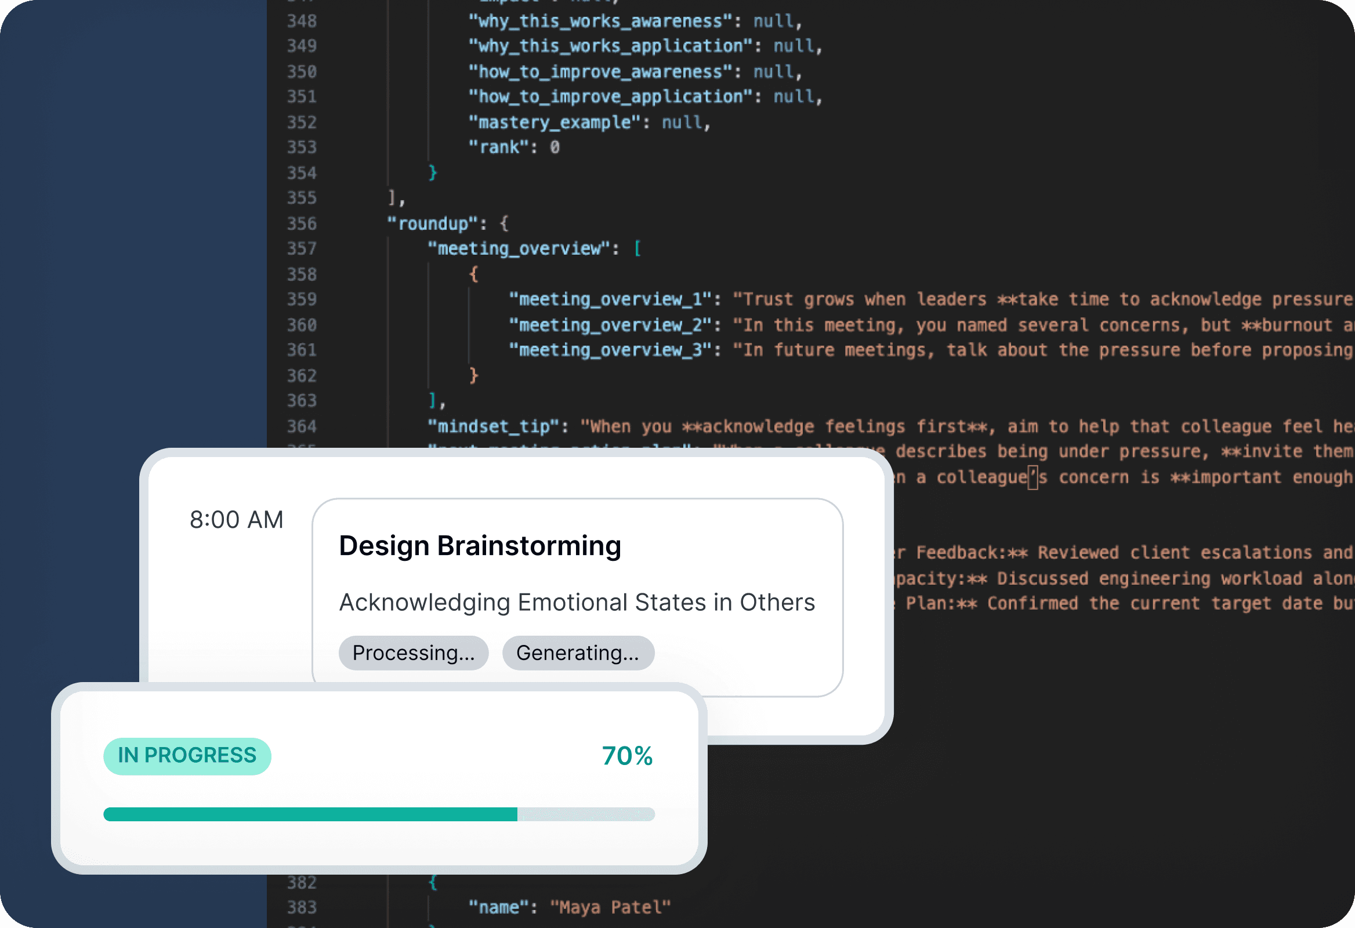The width and height of the screenshot is (1355, 928).
Task: Click the Generating... status pill
Action: [577, 652]
